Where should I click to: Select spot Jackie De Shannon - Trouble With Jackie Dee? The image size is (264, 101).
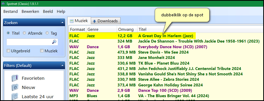(199, 41)
